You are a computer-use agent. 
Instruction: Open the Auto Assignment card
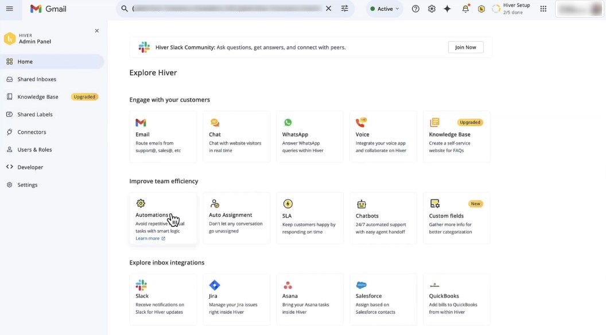point(236,218)
